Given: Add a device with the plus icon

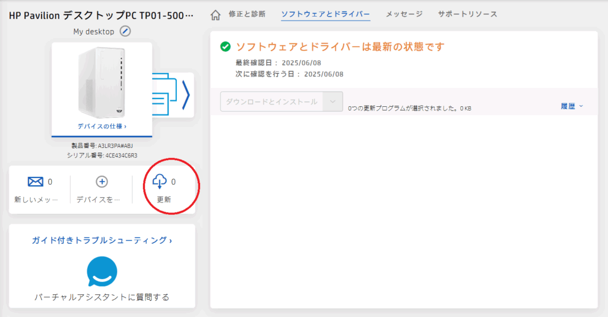Looking at the screenshot, I should tap(102, 182).
